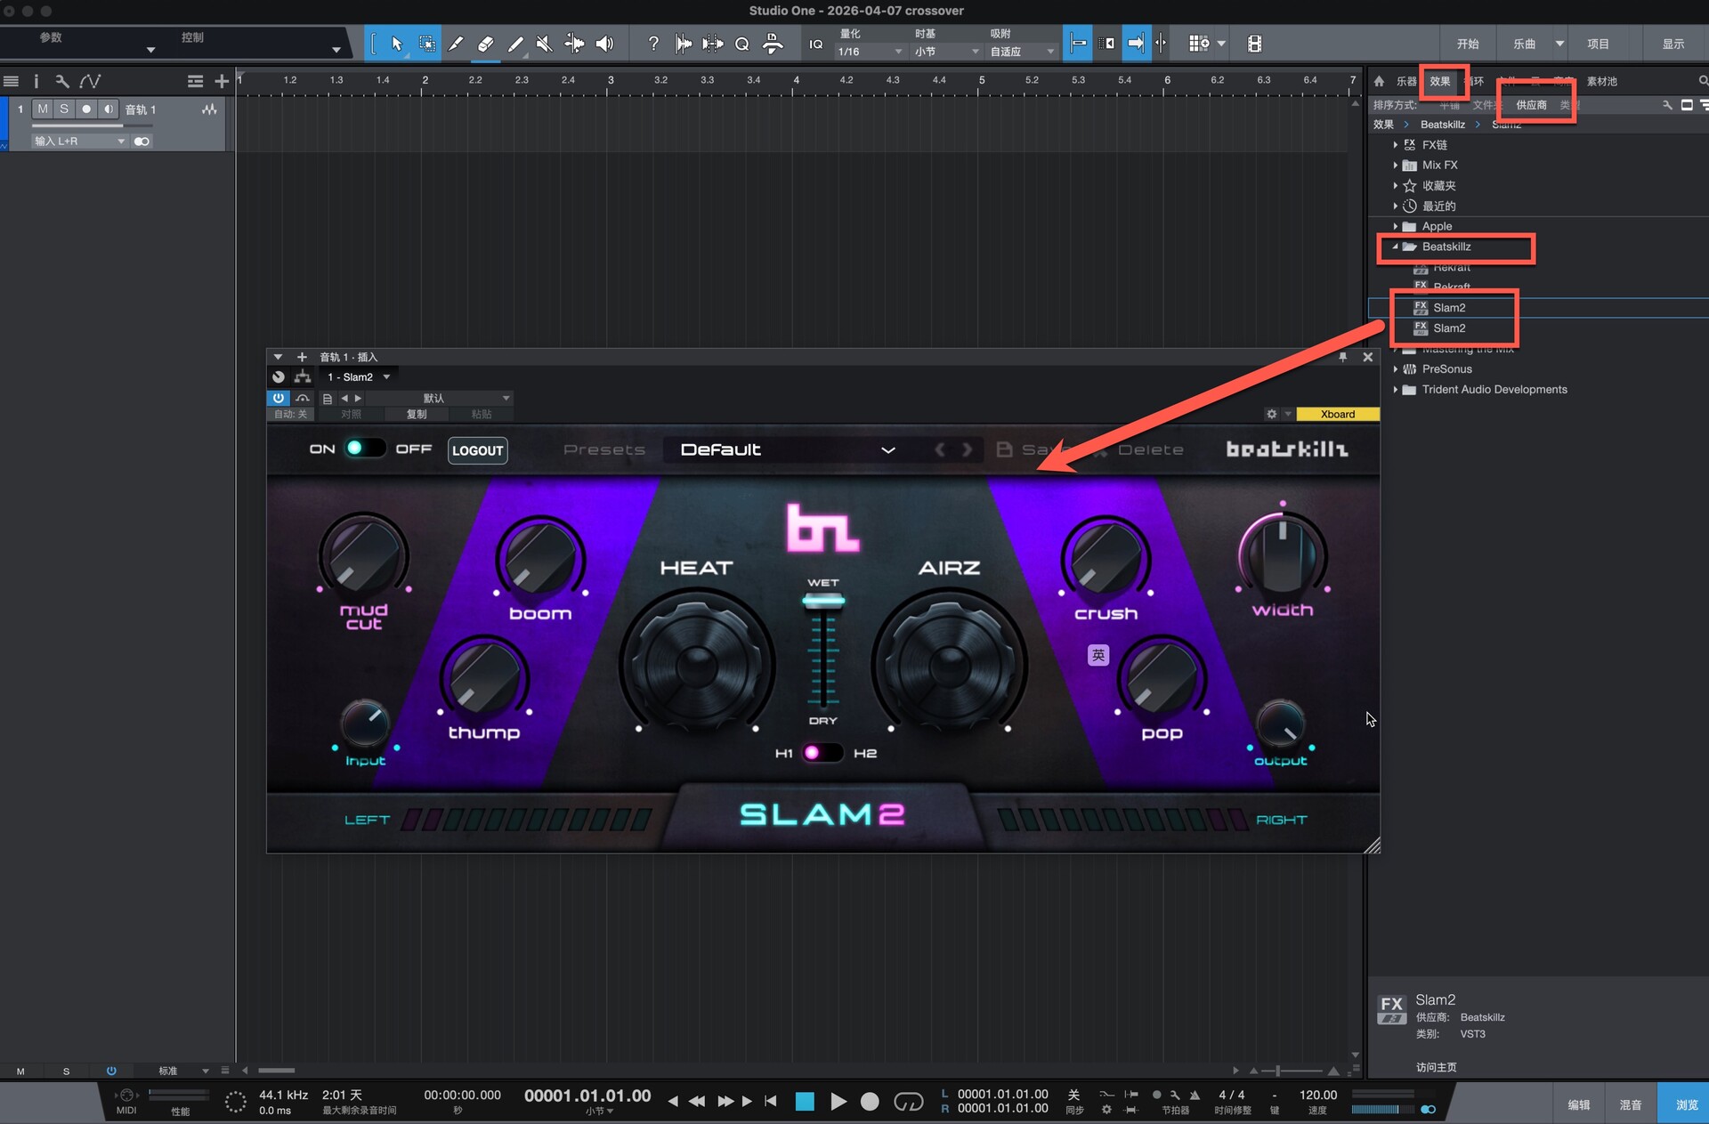This screenshot has width=1709, height=1124.
Task: Select the Split blade tool
Action: (x=456, y=44)
